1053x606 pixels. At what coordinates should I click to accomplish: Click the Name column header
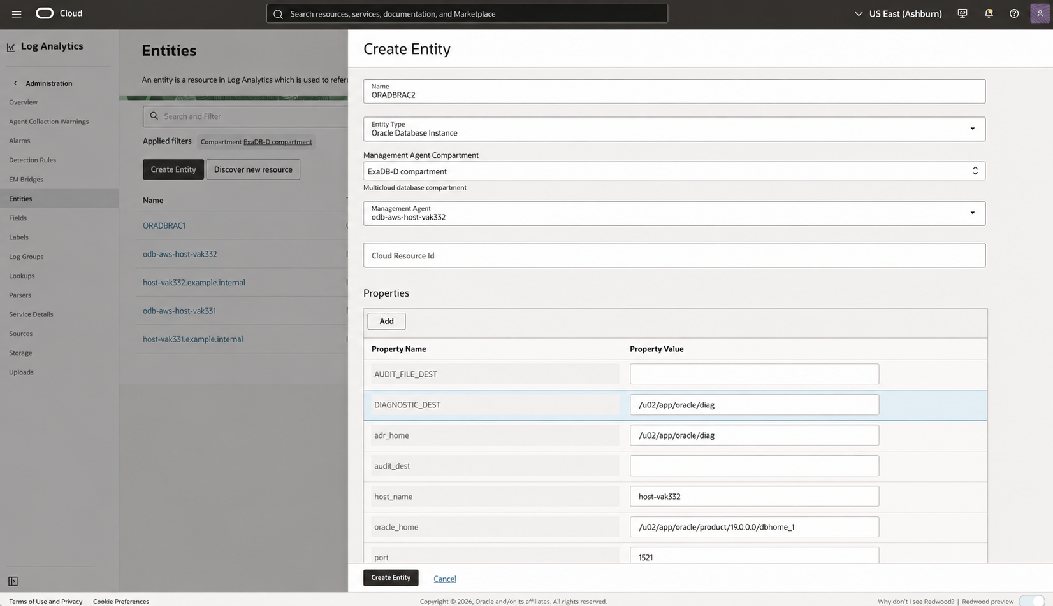point(153,201)
